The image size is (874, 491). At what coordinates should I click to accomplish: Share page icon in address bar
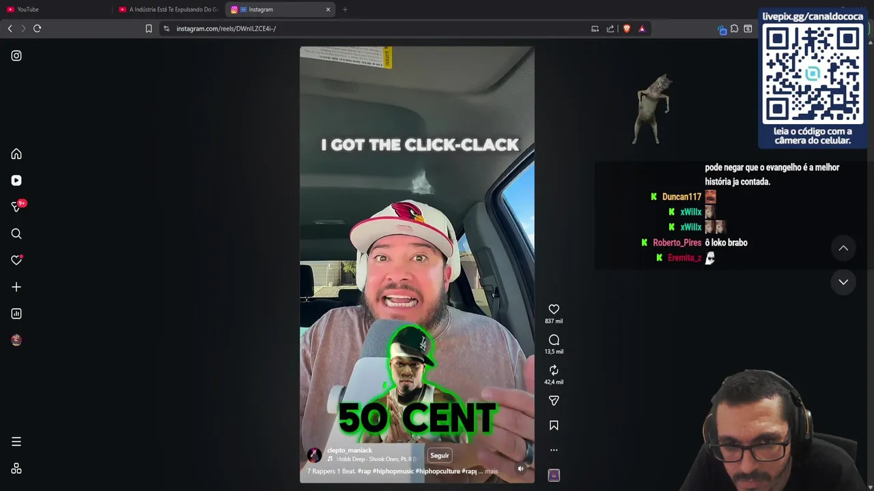[x=610, y=29]
